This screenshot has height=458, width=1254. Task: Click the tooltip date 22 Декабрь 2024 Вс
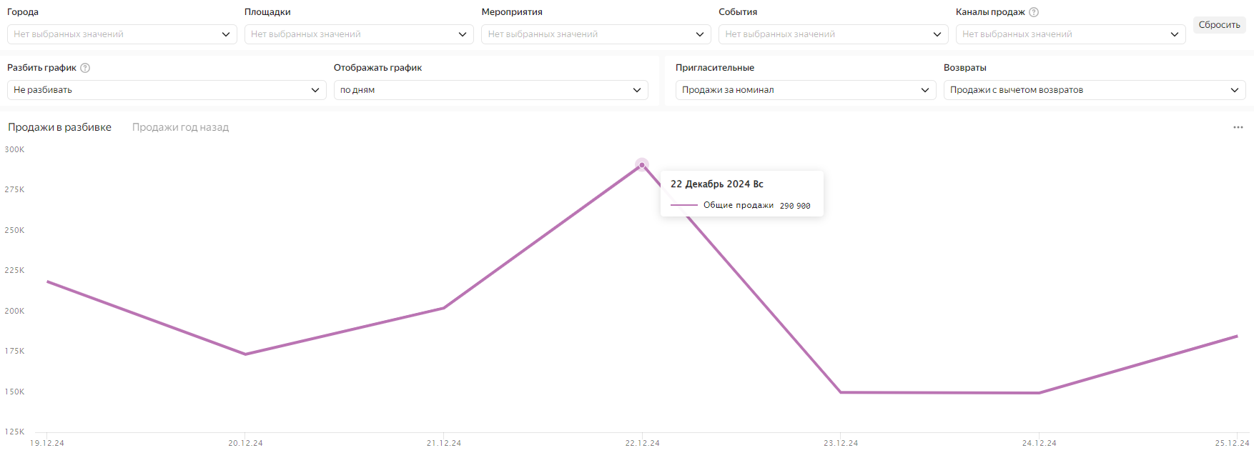[717, 184]
